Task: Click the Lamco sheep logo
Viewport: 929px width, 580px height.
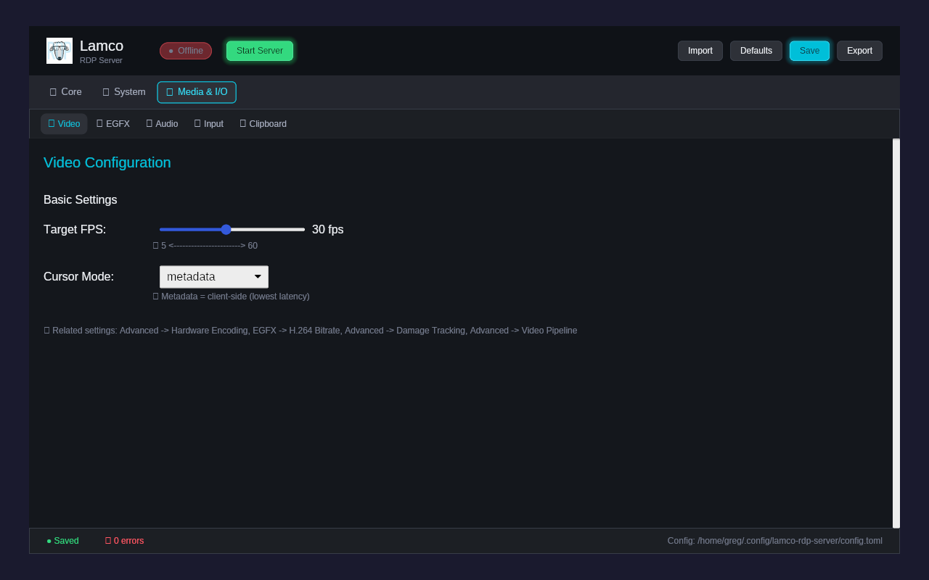Action: click(x=59, y=50)
